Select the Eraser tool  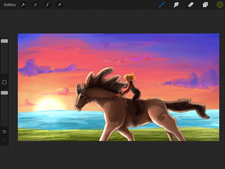(x=191, y=5)
